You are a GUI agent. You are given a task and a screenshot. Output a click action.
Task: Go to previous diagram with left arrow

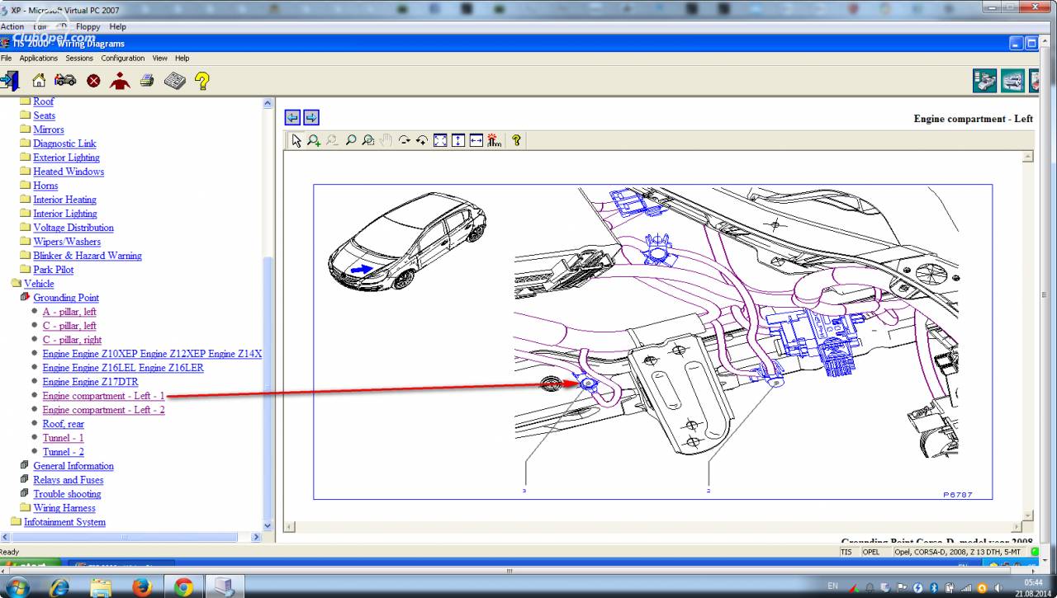(292, 118)
